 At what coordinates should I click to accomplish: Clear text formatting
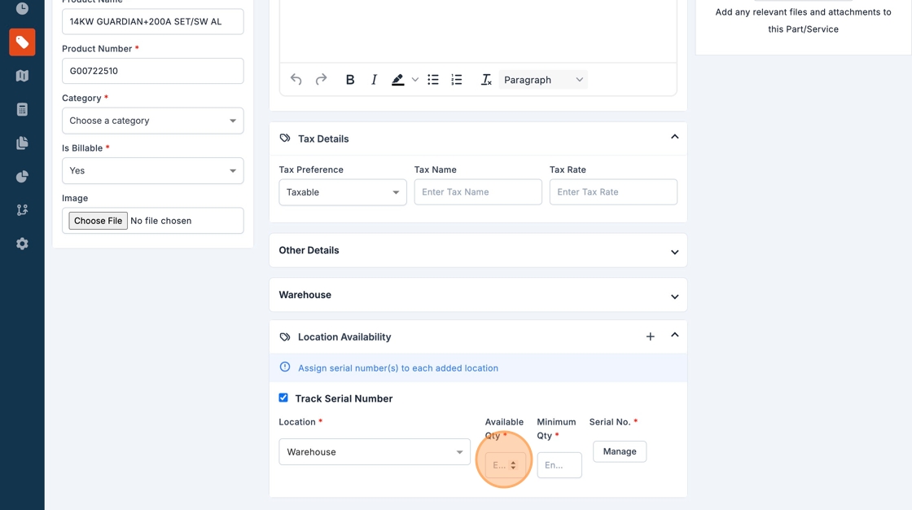(486, 80)
